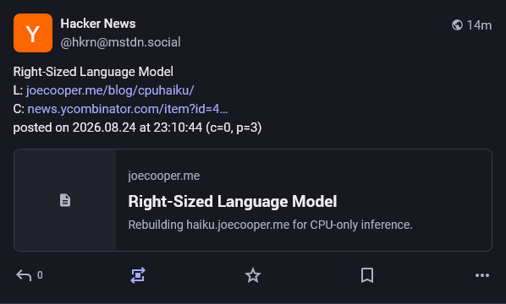The image size is (506, 304).
Task: Click the posted on 2026.08.24 date text
Action: pos(74,128)
